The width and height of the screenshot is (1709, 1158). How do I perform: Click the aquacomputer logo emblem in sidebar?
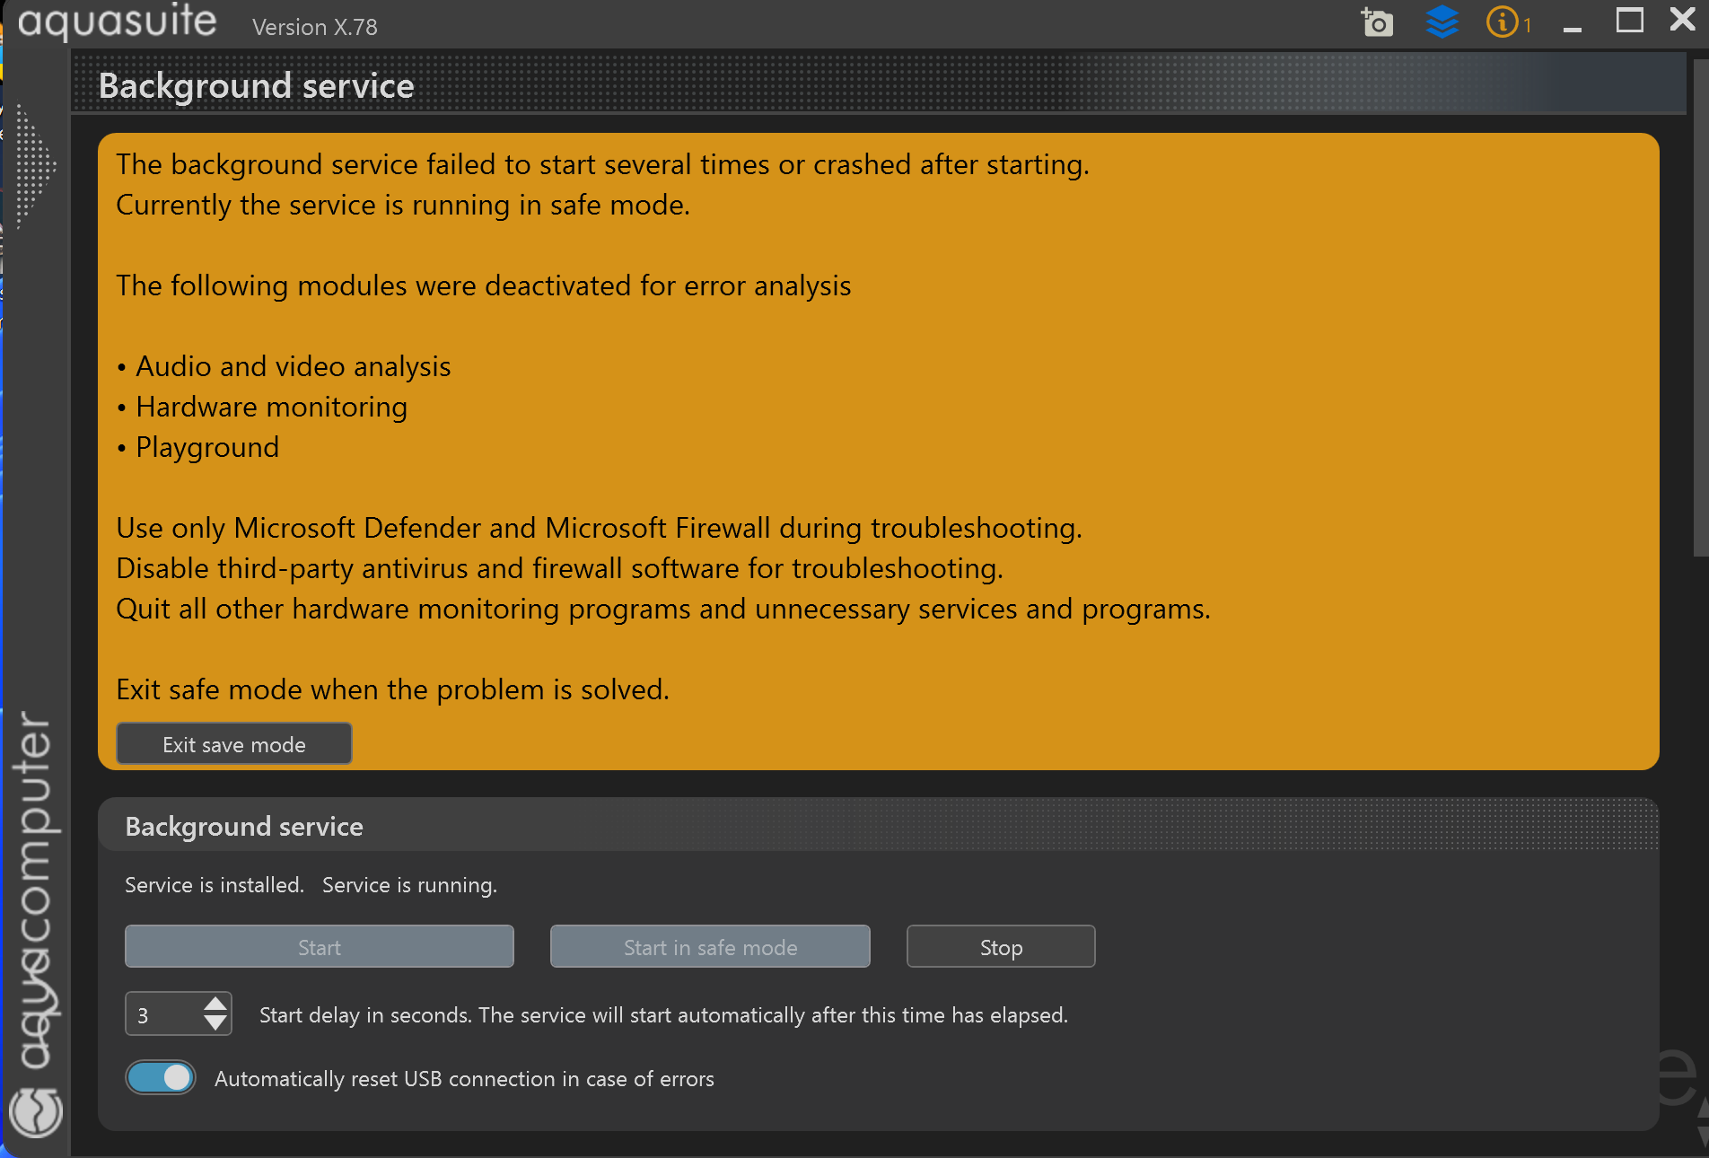pos(36,1111)
